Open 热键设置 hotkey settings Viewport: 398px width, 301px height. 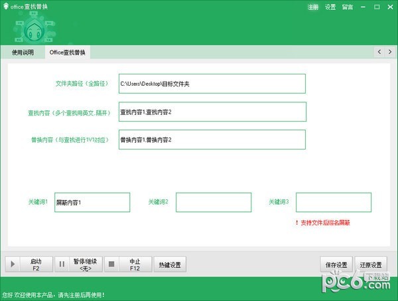(x=170, y=264)
